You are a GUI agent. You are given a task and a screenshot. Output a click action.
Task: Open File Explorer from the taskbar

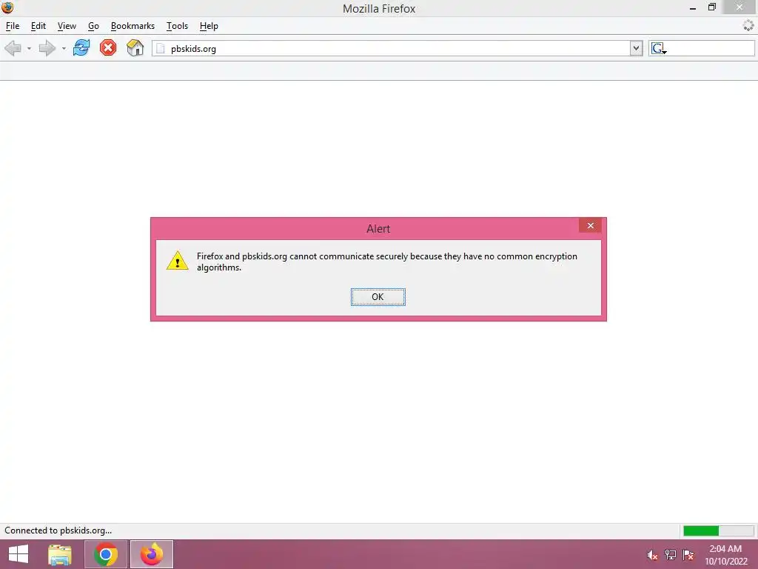pos(60,554)
